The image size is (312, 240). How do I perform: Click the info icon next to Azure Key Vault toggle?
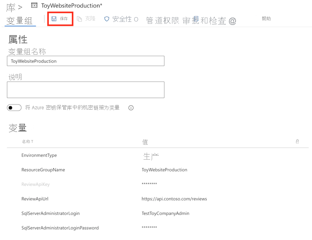131,108
